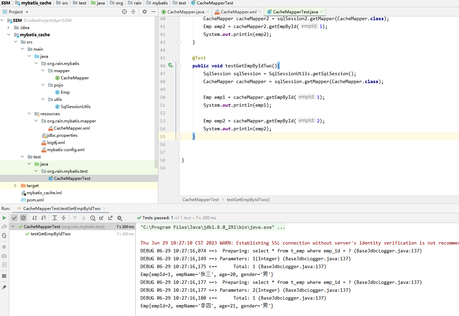Open test history clock icon
This screenshot has width=459, height=316.
coord(93,218)
